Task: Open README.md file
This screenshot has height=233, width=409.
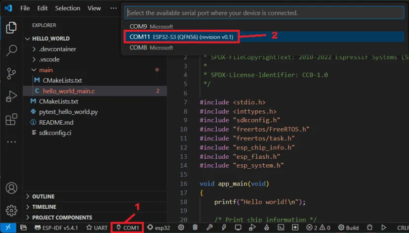Action: (95, 122)
